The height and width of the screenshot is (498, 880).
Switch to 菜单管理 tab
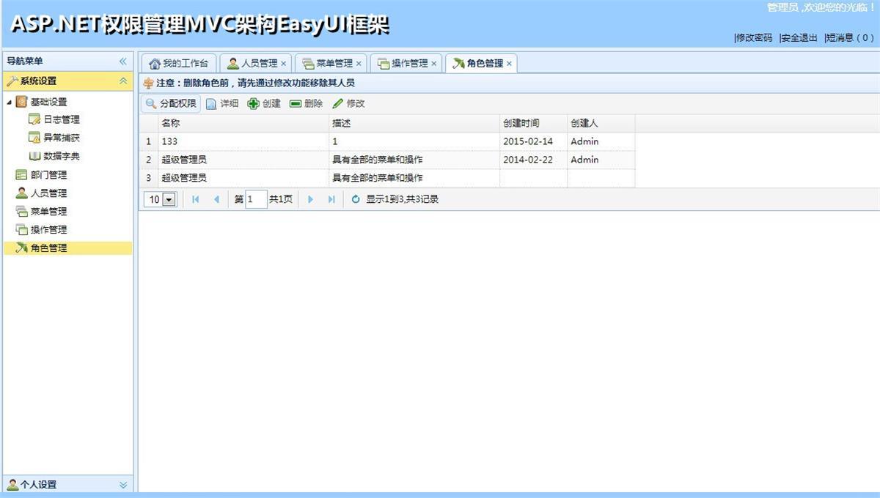pyautogui.click(x=330, y=64)
